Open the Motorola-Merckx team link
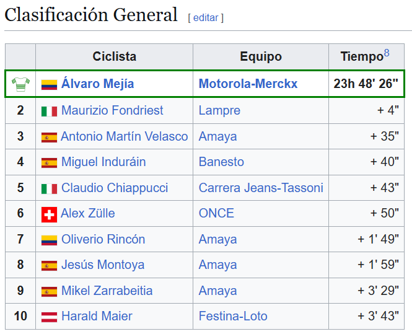The height and width of the screenshot is (334, 412). [248, 84]
